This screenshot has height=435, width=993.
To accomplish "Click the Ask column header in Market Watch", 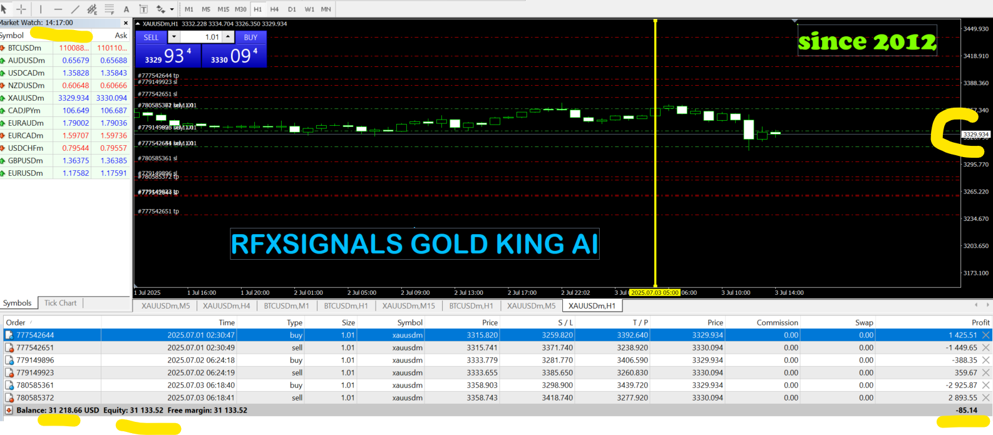I will (121, 36).
